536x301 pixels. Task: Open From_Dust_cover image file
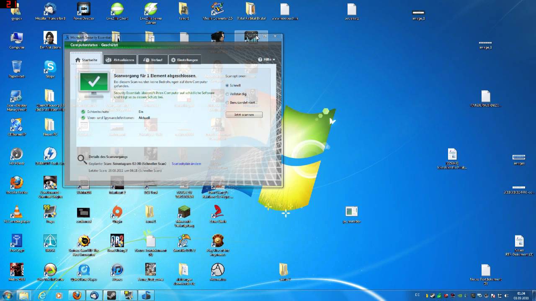151,272
